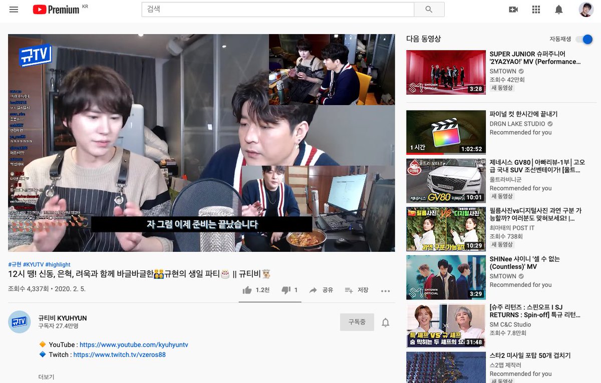Go to YouTube Premium home logo
This screenshot has width=601, height=383.
pos(56,10)
